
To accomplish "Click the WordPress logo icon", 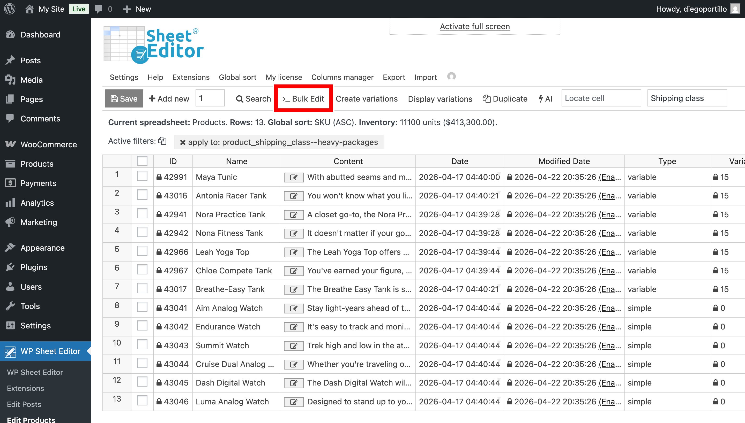I will point(10,9).
